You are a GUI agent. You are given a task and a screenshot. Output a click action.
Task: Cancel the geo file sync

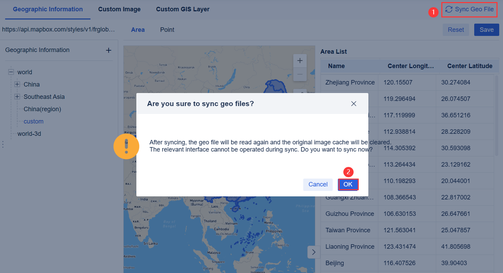(318, 184)
